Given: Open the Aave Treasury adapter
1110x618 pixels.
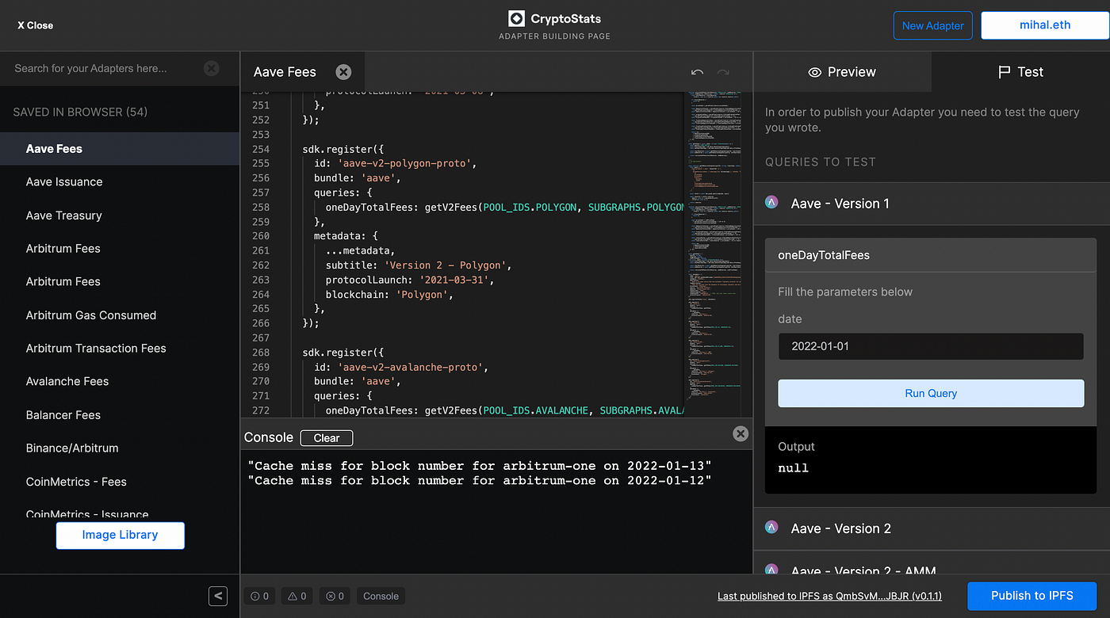Looking at the screenshot, I should 120,216.
